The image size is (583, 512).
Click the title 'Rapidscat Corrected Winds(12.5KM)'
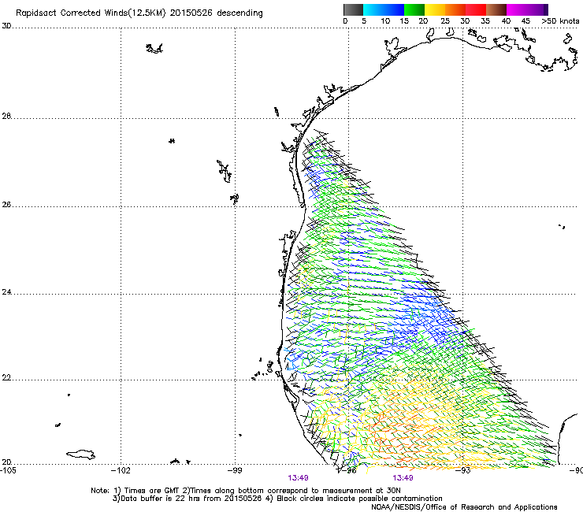(x=91, y=13)
